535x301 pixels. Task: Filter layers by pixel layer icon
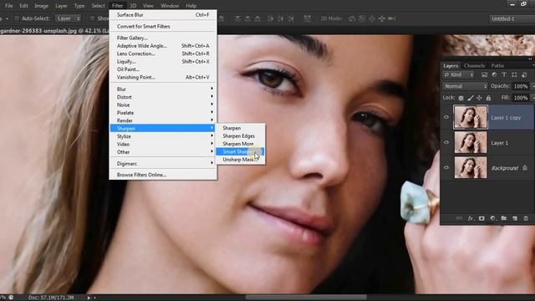pyautogui.click(x=484, y=74)
